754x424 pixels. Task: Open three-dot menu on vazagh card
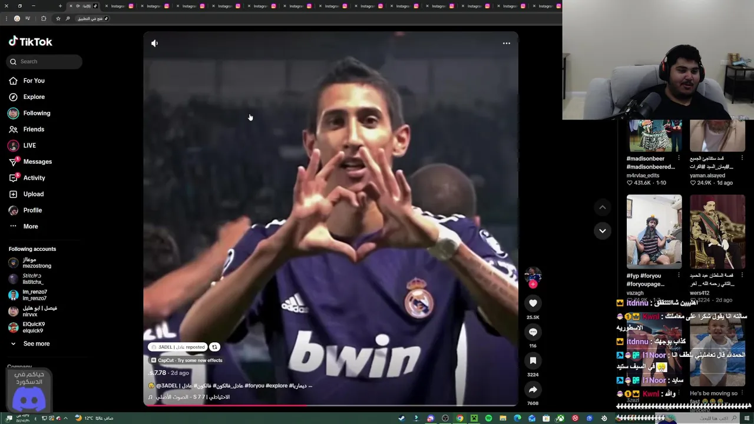(x=679, y=276)
